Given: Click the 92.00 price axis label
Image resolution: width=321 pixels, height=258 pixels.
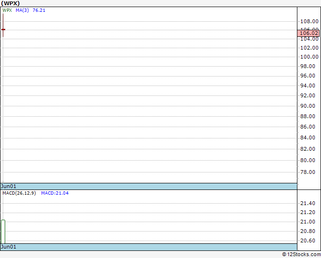Looking at the screenshot, I should (x=307, y=95).
